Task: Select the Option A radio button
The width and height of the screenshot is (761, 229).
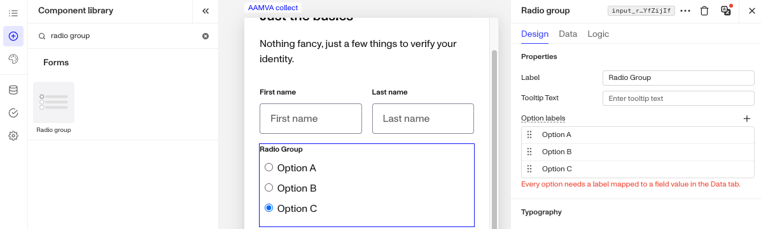Action: pyautogui.click(x=269, y=167)
